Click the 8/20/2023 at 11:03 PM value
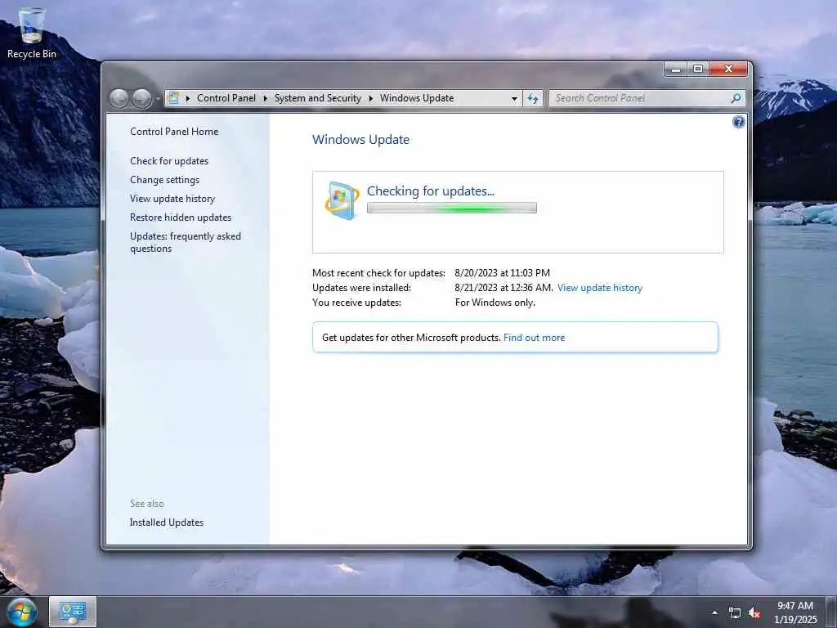The height and width of the screenshot is (628, 837). point(502,273)
